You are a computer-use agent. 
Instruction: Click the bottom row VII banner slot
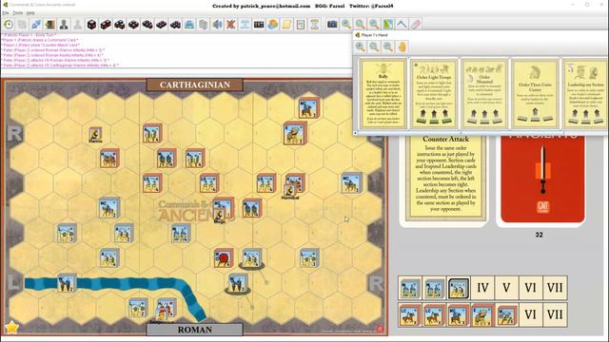555,314
